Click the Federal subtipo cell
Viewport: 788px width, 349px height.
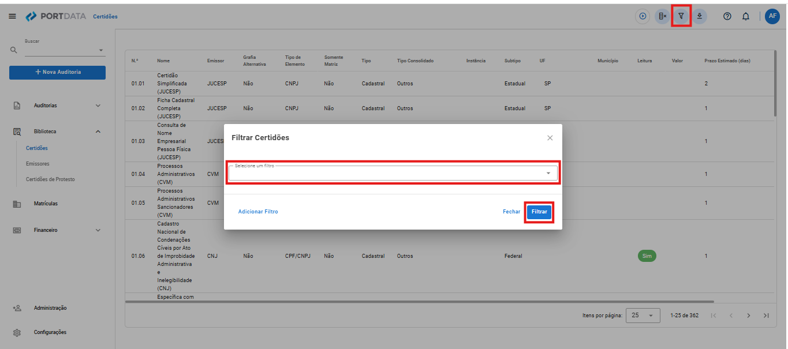(513, 256)
